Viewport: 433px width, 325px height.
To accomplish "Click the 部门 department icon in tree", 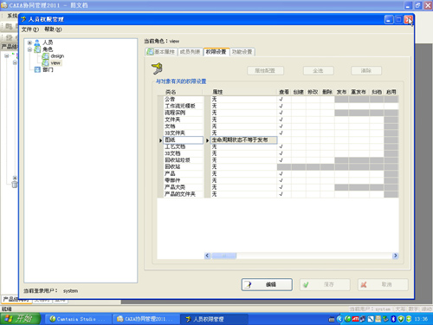I will [37, 69].
